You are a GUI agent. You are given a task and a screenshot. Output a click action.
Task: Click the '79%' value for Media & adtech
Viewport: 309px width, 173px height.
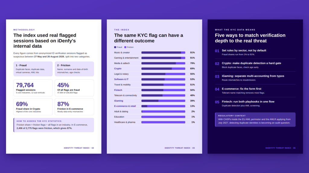click(192, 63)
